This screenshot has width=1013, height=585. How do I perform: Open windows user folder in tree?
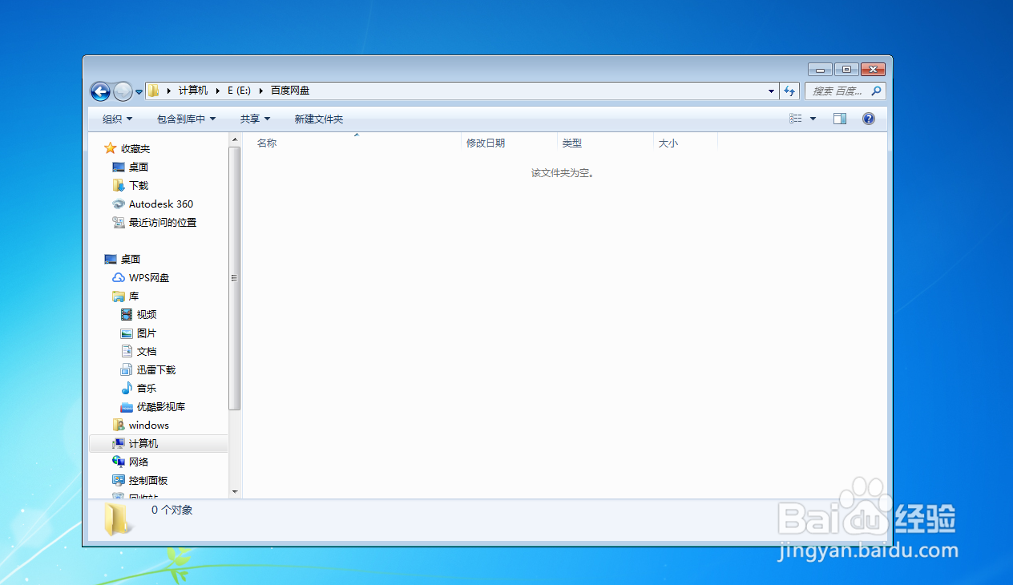pyautogui.click(x=149, y=425)
